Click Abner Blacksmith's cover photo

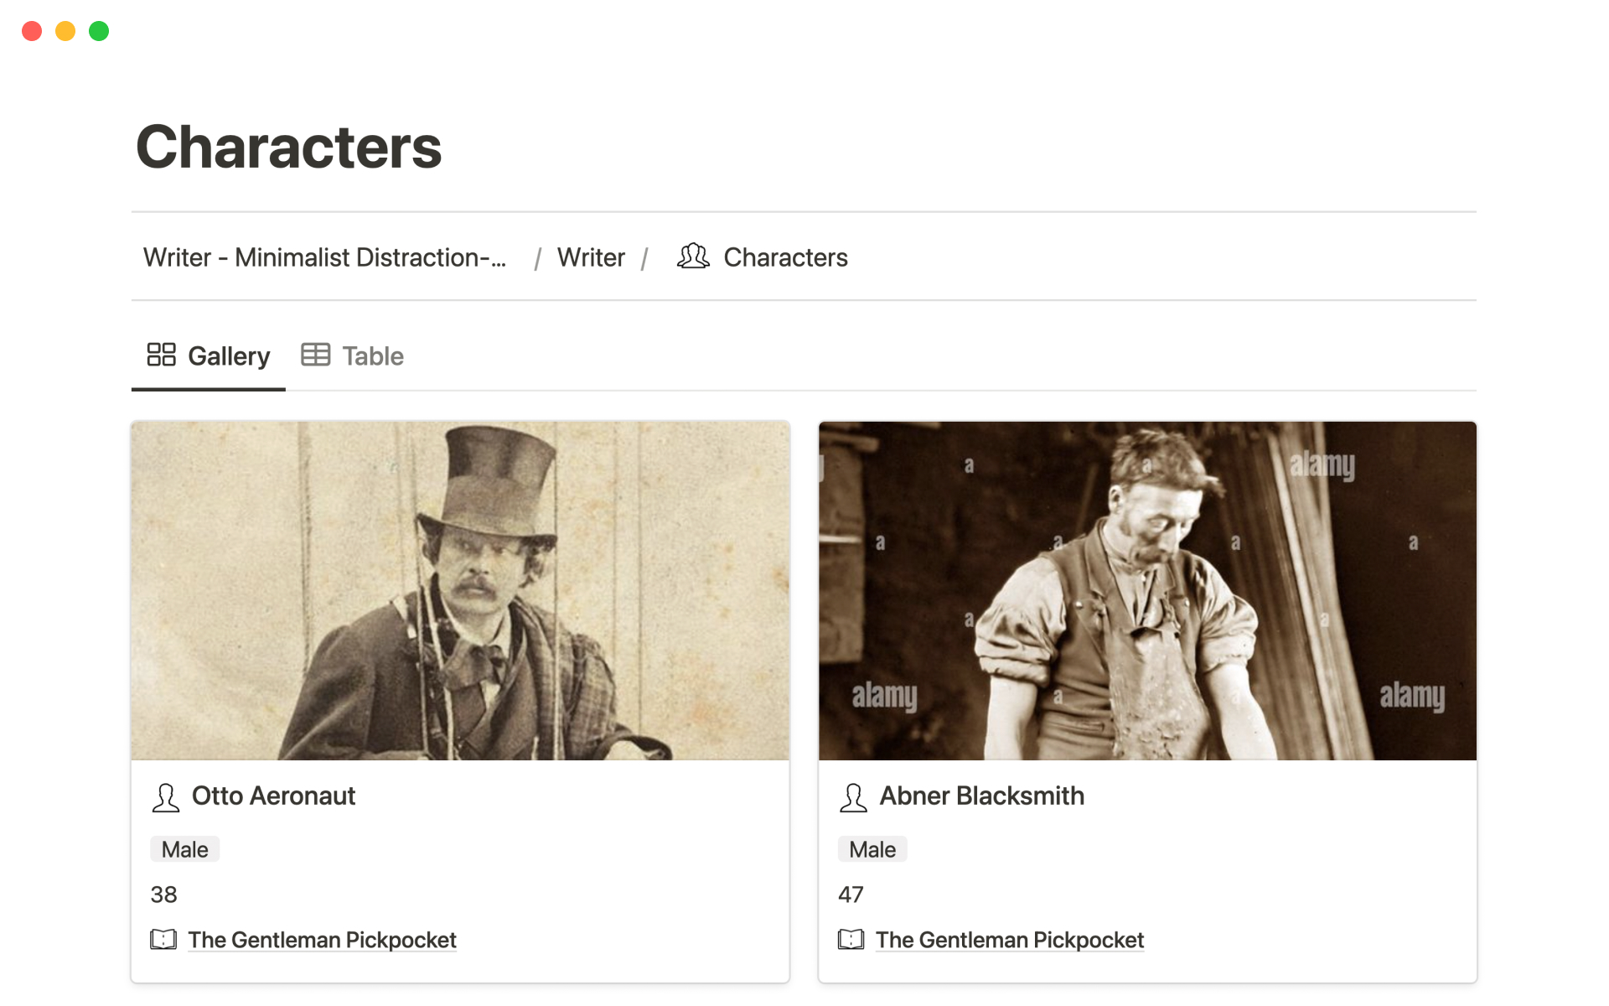tap(1147, 591)
